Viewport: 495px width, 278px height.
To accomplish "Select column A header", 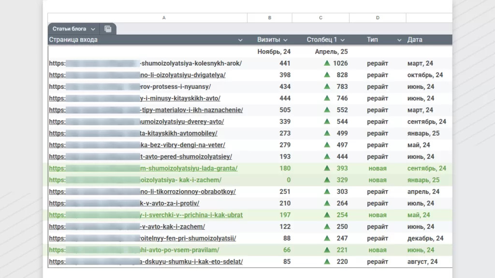I will coord(164,18).
